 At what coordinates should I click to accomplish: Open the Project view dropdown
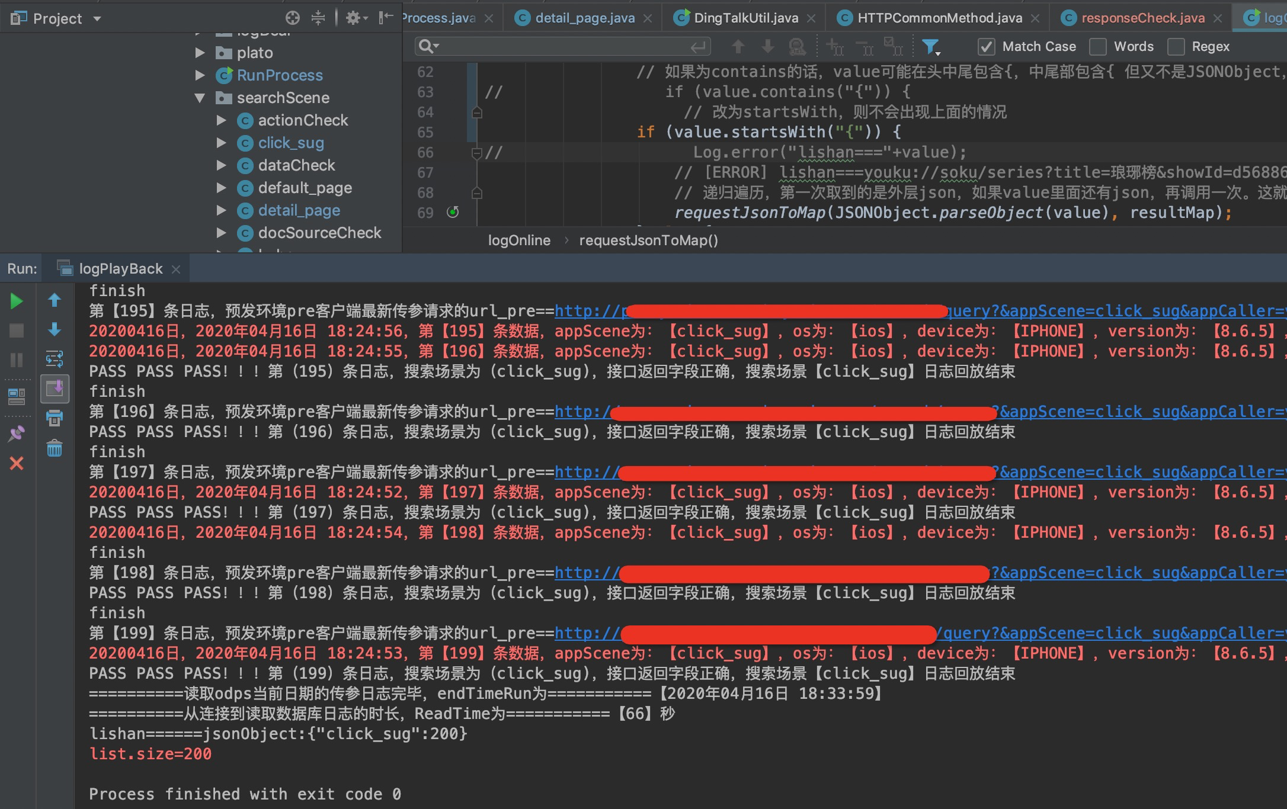(97, 19)
